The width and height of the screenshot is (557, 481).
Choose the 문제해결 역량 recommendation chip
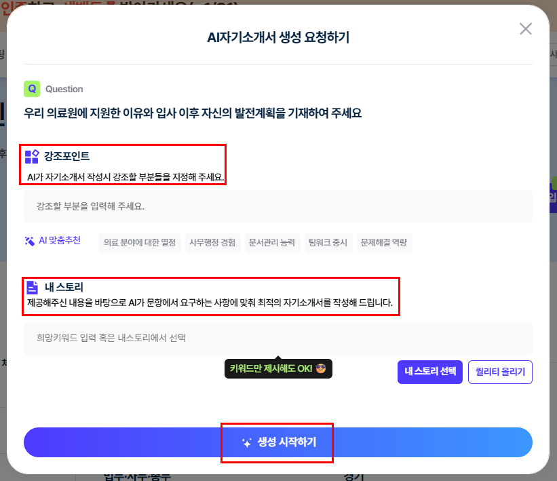[x=385, y=243]
